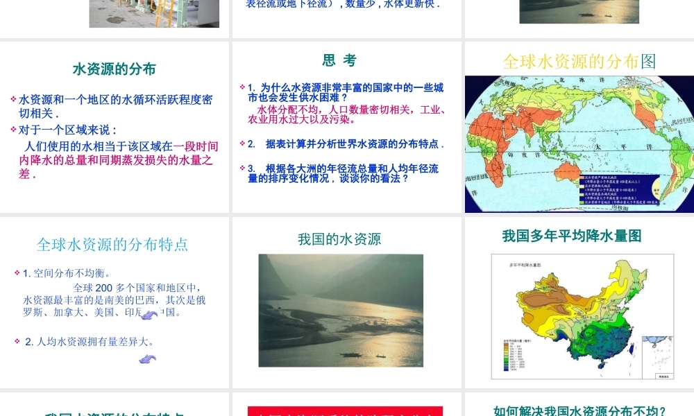
Task: Open the China average precipitation map
Action: tap(582, 317)
